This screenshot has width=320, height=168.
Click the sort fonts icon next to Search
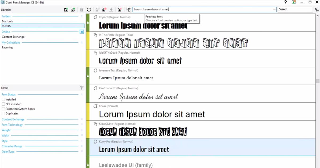click(x=317, y=10)
